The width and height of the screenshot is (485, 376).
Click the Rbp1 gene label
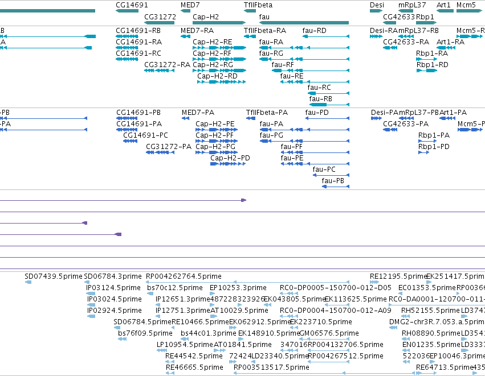coord(425,16)
